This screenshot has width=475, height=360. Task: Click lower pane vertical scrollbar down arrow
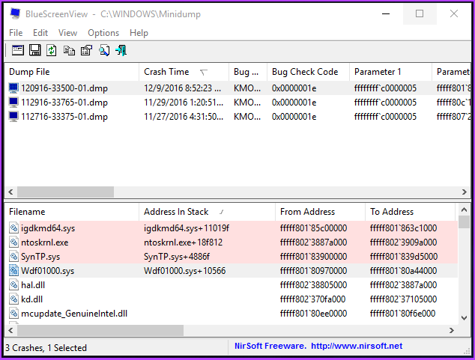click(464, 317)
